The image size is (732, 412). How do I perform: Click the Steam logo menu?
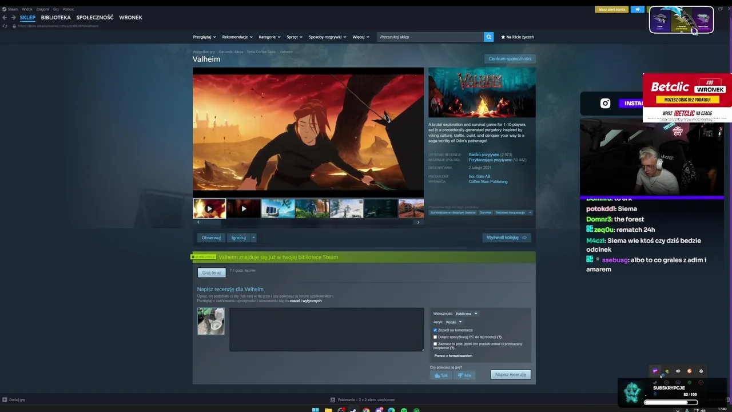point(10,9)
